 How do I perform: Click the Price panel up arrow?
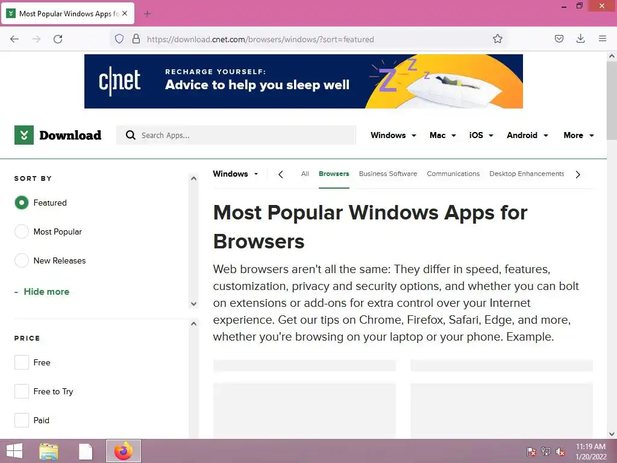[193, 324]
